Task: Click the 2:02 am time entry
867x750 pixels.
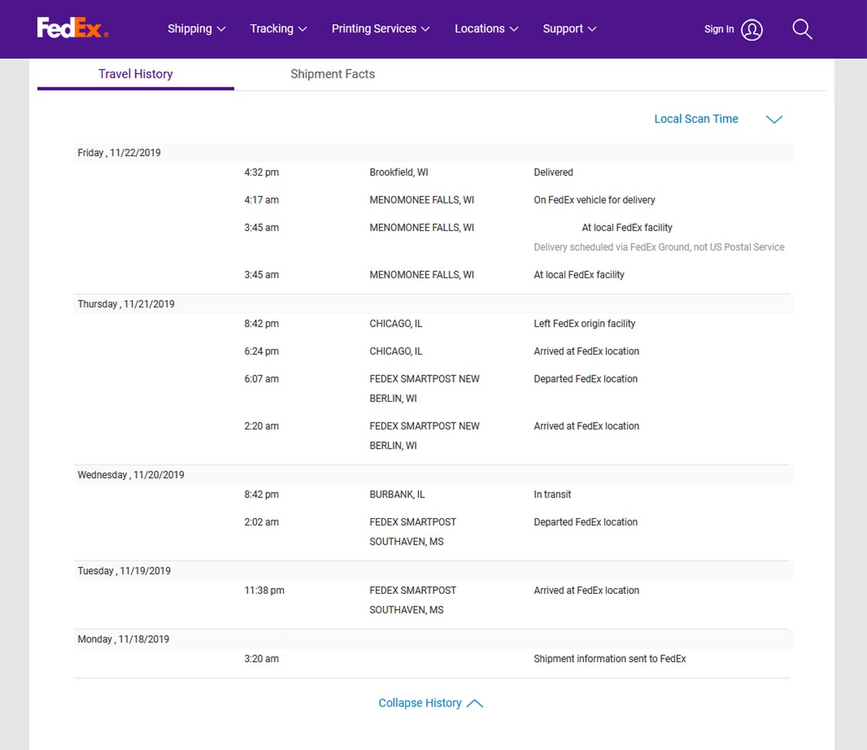Action: coord(261,522)
